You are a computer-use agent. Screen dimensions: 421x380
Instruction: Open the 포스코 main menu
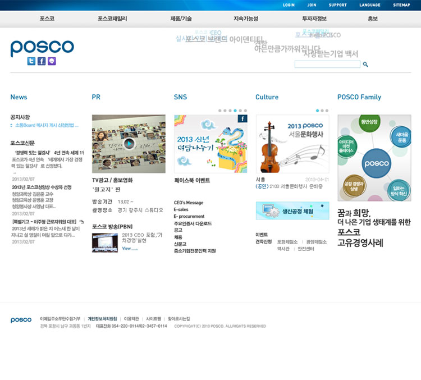pos(47,19)
